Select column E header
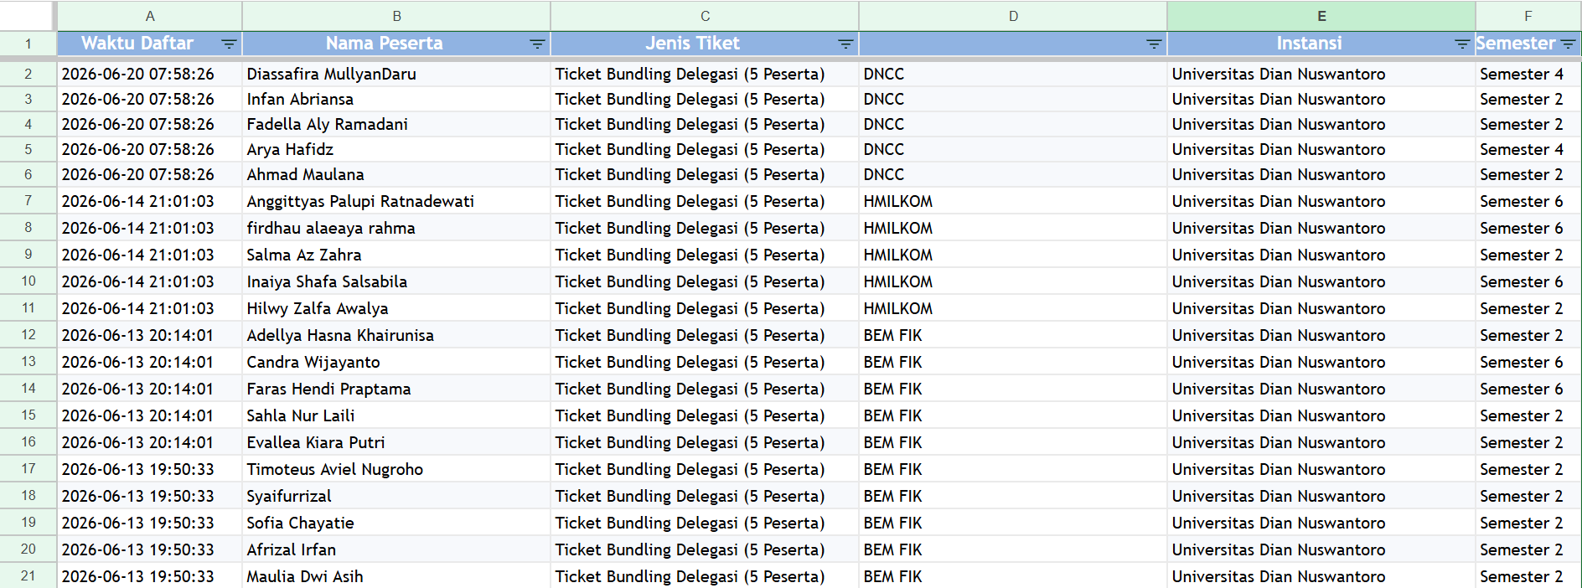The image size is (1582, 588). [x=1321, y=16]
